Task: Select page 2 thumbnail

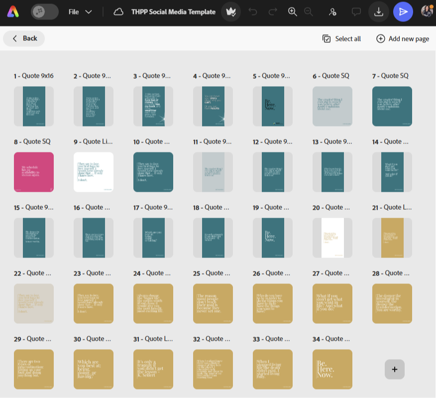Action: (94, 106)
